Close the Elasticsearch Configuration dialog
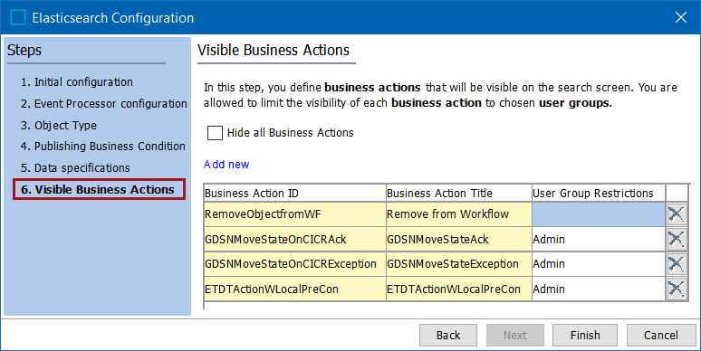Image resolution: width=701 pixels, height=351 pixels. click(x=681, y=17)
